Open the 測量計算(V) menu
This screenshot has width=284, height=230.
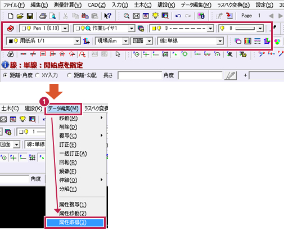click(67, 5)
